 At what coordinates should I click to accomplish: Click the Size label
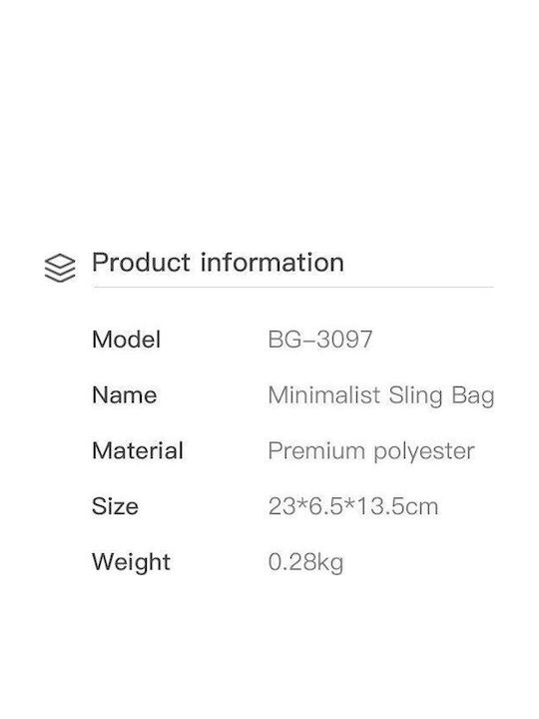pyautogui.click(x=115, y=506)
